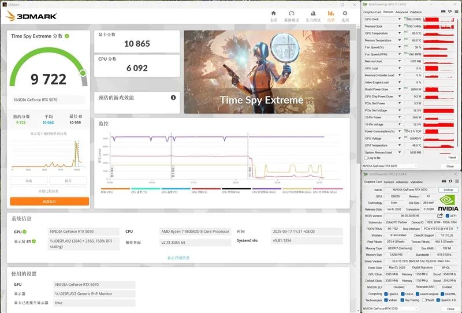The height and width of the screenshot is (313, 462).
Task: Toggle the DirectML checkbox
Action: pyautogui.click(x=442, y=294)
